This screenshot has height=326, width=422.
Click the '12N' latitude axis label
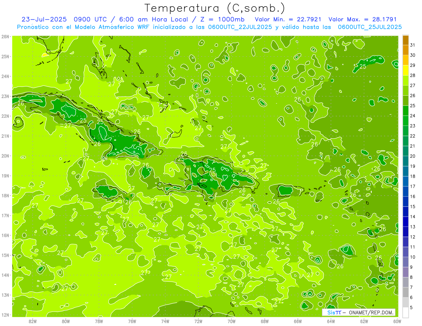(5, 315)
